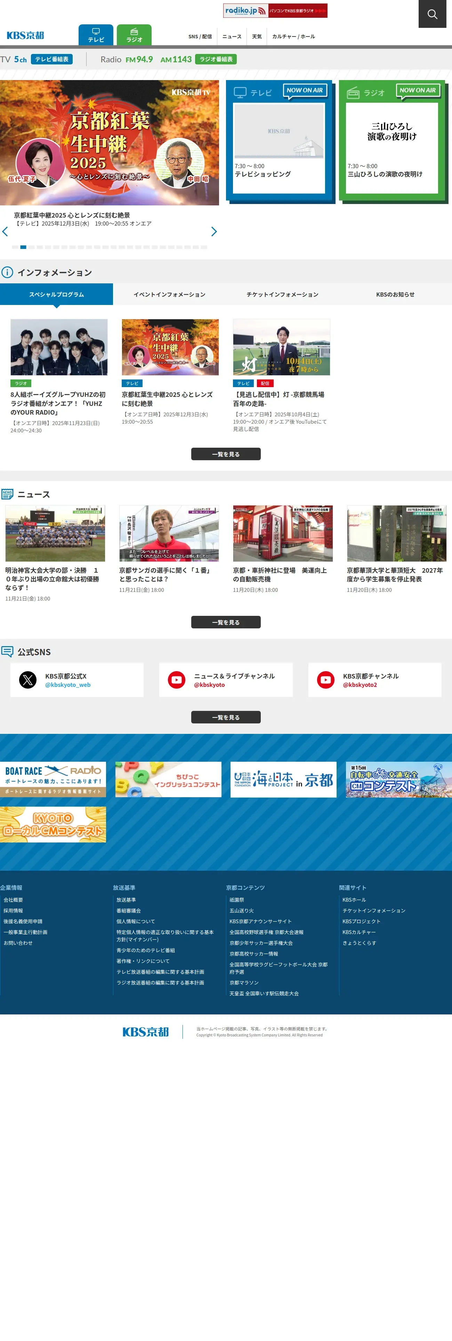Open ニュース＆ライブチャンネル YouTube icon
Viewport: 452px width, 1341px height.
click(x=177, y=680)
